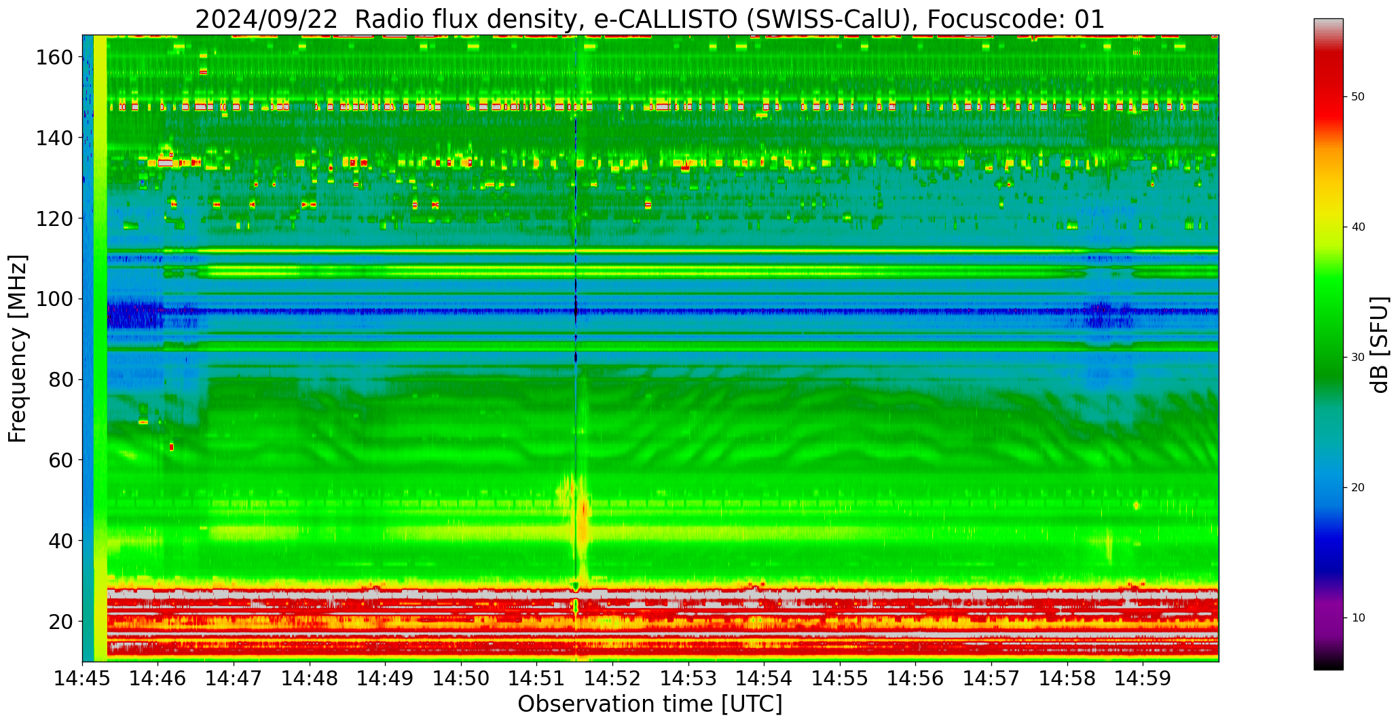This screenshot has width=1400, height=724.
Task: Click the colorbar tick label 40
Action: coord(1358,227)
